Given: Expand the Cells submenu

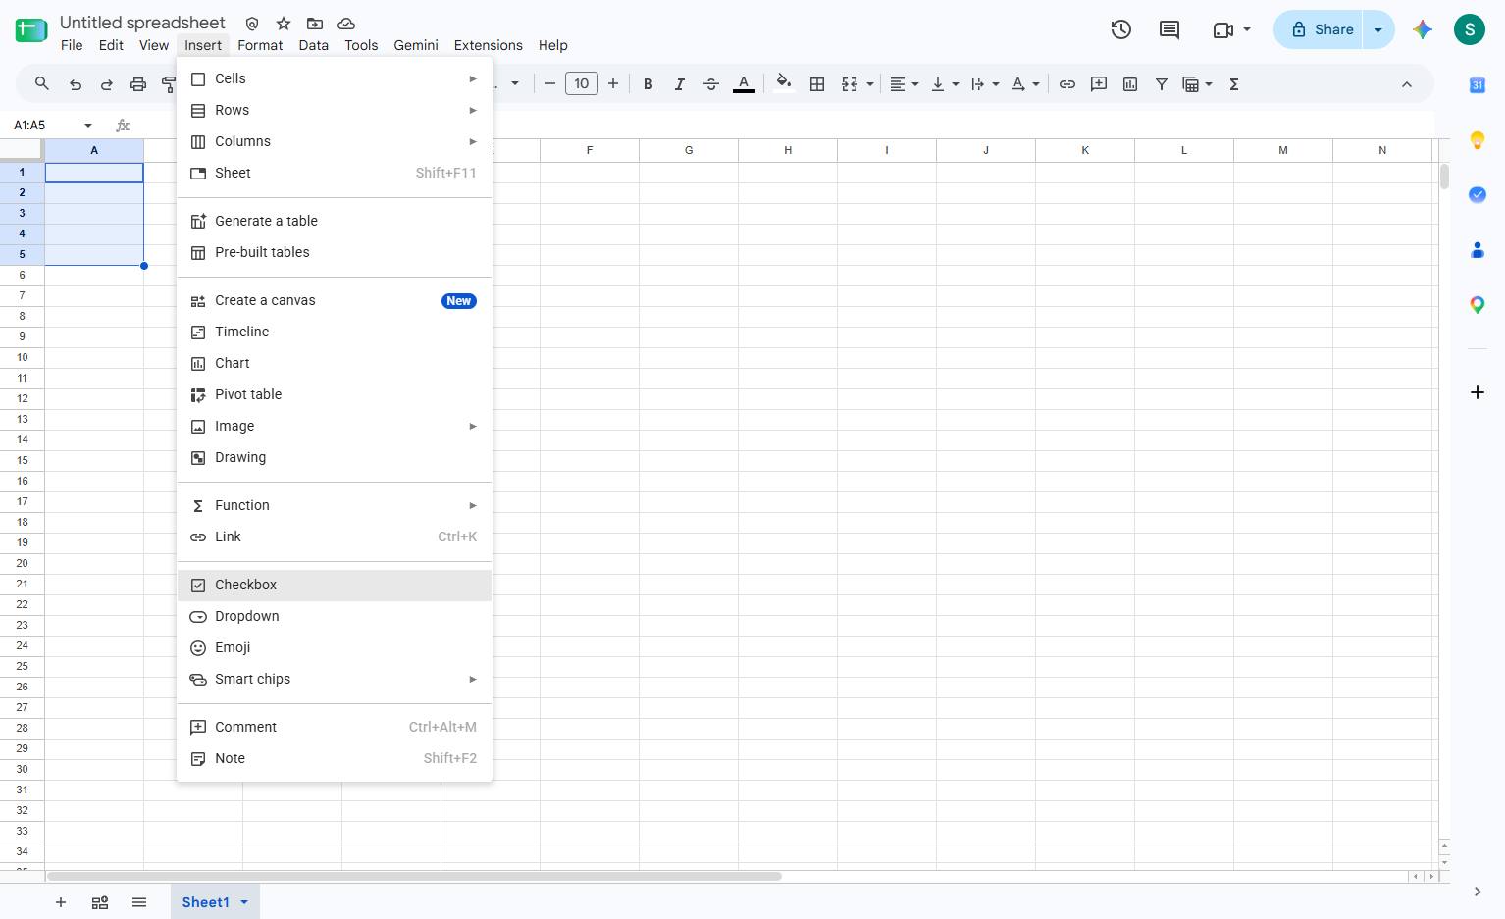Looking at the screenshot, I should tap(335, 78).
